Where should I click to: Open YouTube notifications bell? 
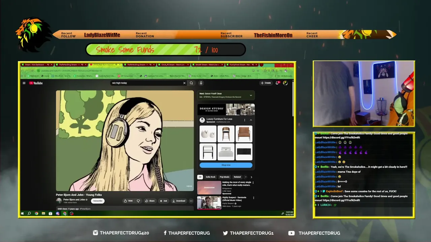(x=278, y=83)
